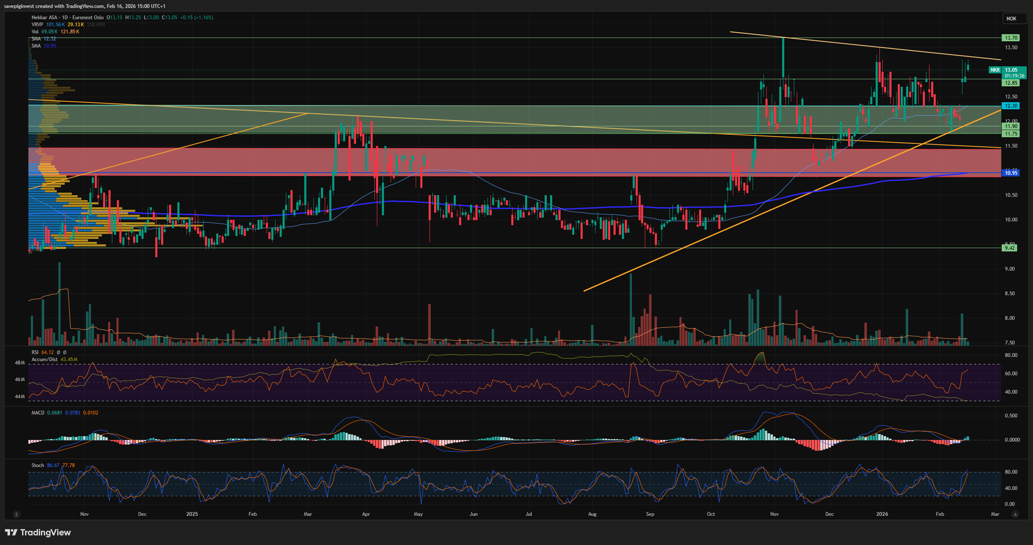Click the Z timezone icon on time axis

[x=16, y=515]
